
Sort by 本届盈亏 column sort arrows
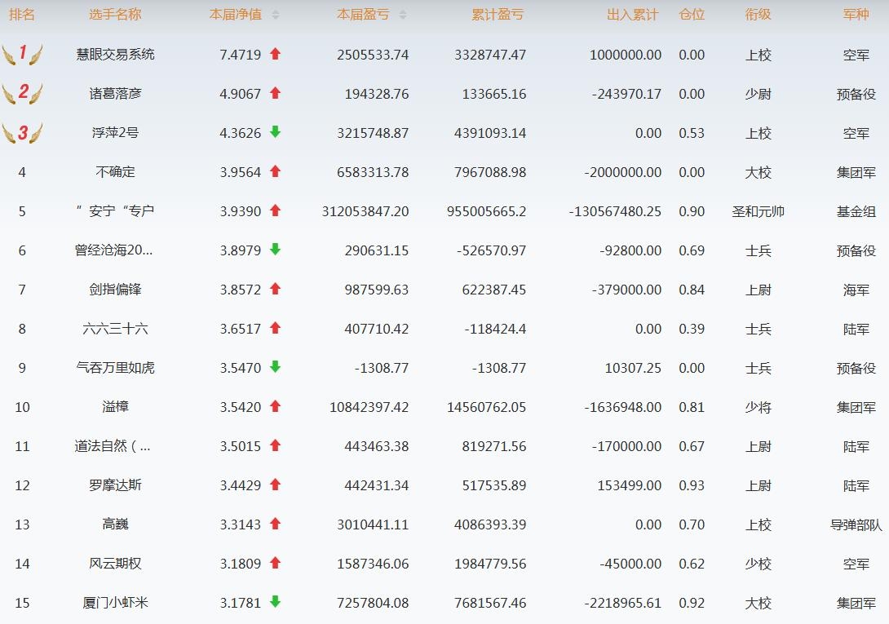click(403, 15)
